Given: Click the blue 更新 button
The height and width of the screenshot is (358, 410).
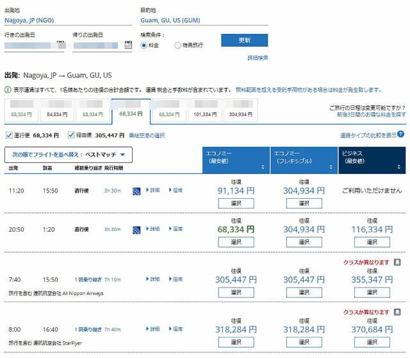Looking at the screenshot, I should click(244, 40).
